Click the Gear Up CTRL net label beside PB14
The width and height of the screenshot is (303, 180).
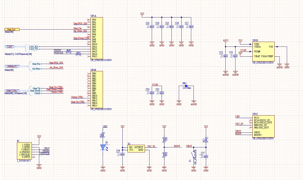(x=78, y=102)
